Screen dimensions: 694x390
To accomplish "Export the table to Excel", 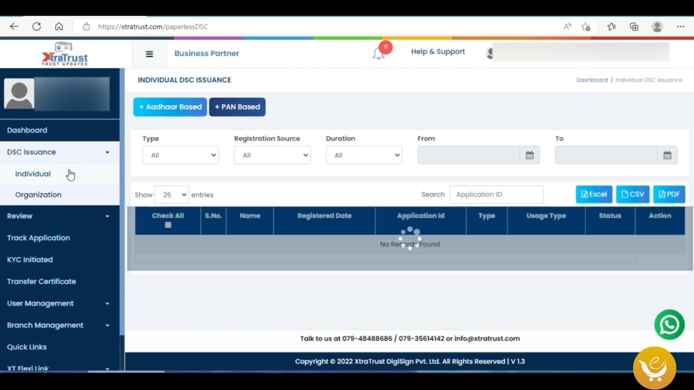I will (x=594, y=194).
